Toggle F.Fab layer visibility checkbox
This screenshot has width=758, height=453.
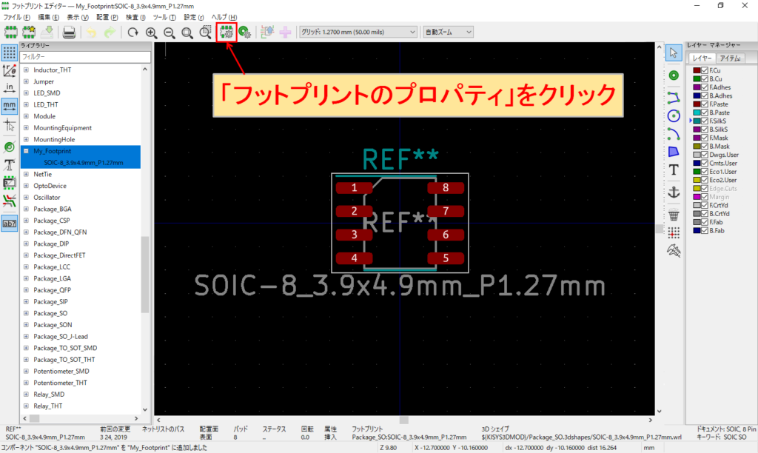pos(705,222)
